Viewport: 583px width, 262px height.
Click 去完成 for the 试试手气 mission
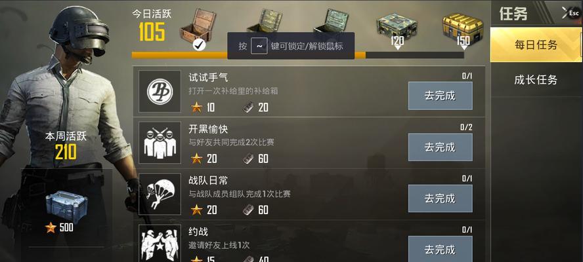pyautogui.click(x=441, y=96)
